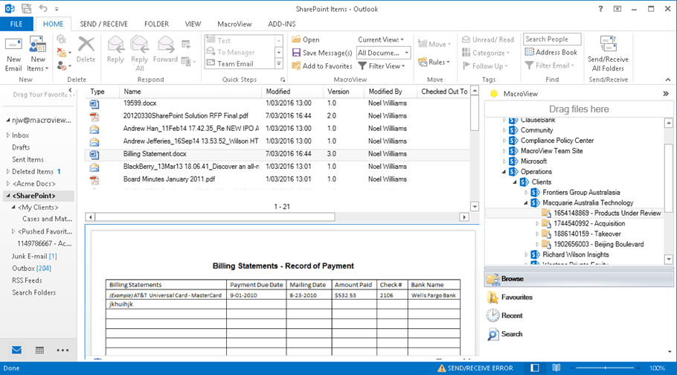Show more navigation options ellipsis
The width and height of the screenshot is (677, 375).
62,350
